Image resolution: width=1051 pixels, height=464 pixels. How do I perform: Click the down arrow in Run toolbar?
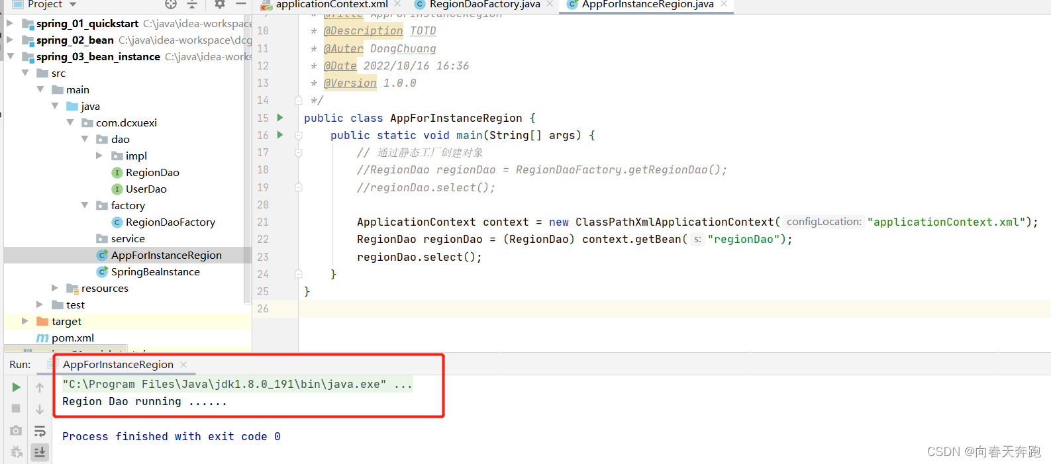coord(40,409)
